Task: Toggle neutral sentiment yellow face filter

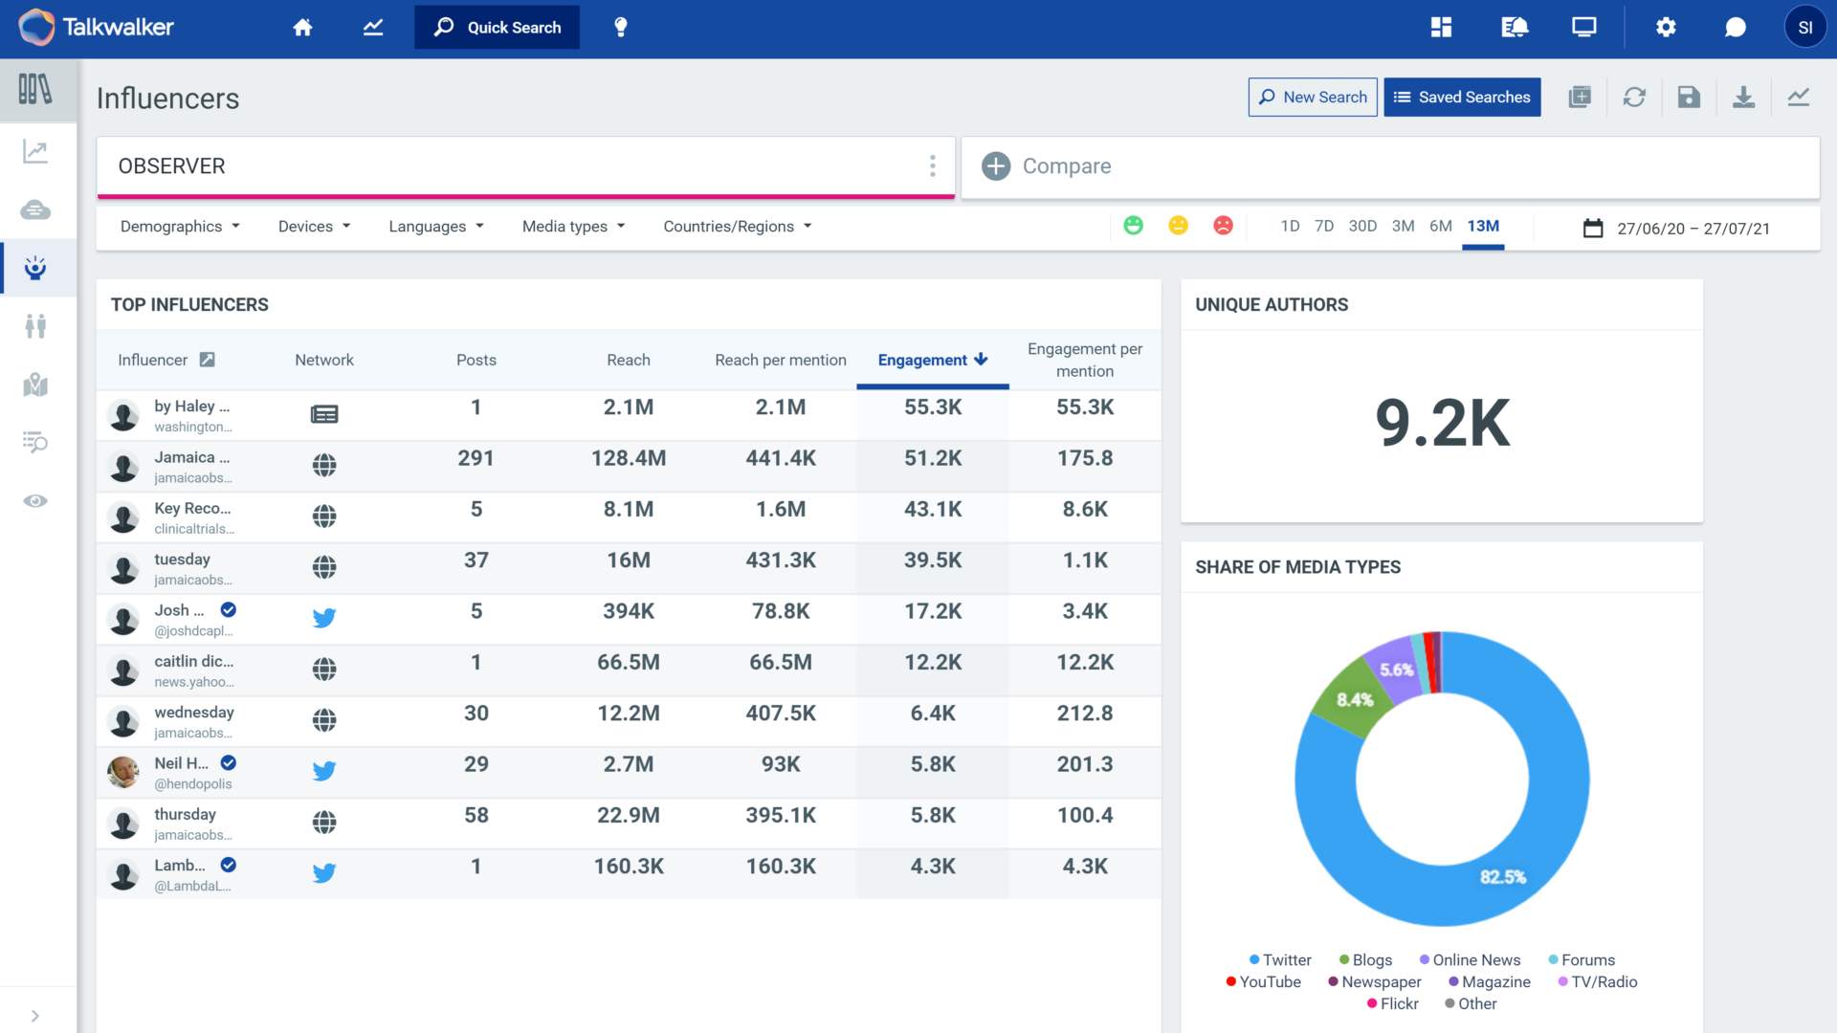Action: (x=1178, y=226)
